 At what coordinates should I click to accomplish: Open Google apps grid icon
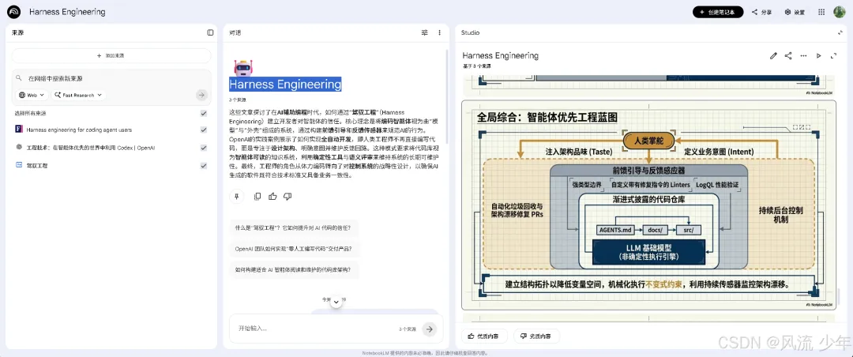pos(821,12)
